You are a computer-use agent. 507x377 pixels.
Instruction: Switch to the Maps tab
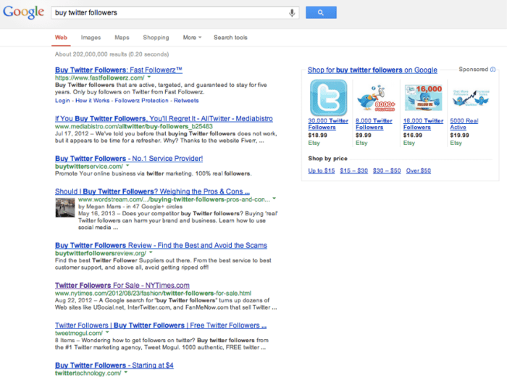point(122,38)
